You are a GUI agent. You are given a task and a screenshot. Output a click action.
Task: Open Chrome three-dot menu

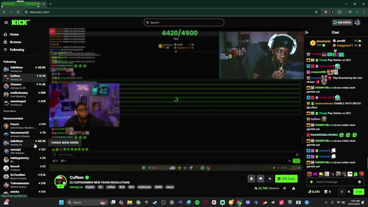[364, 12]
